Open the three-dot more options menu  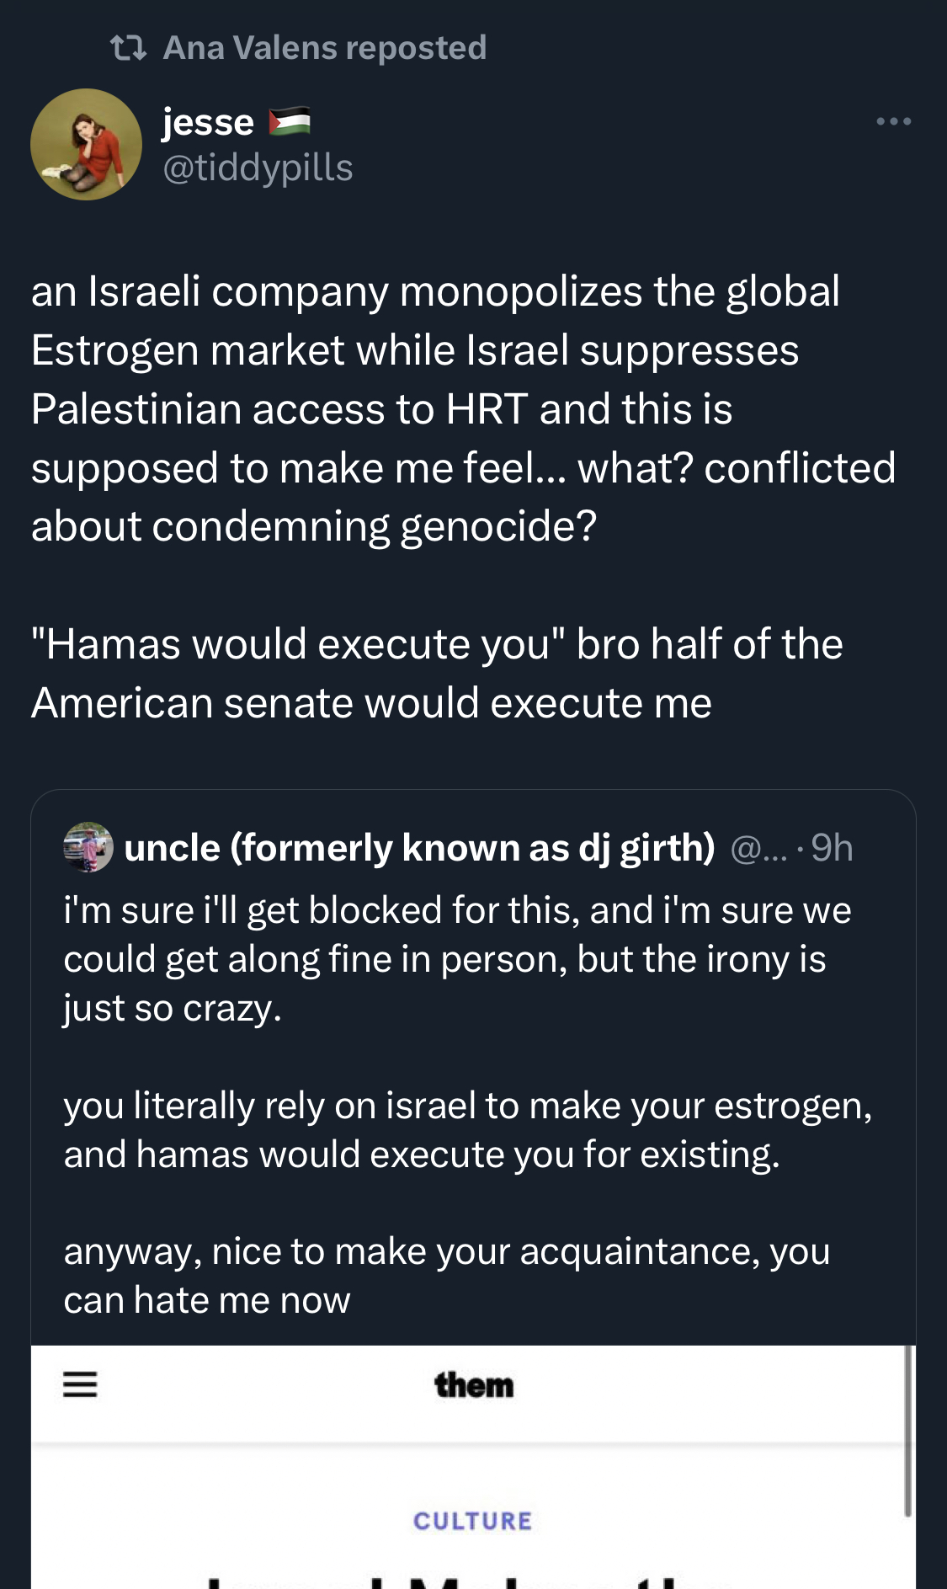[893, 122]
